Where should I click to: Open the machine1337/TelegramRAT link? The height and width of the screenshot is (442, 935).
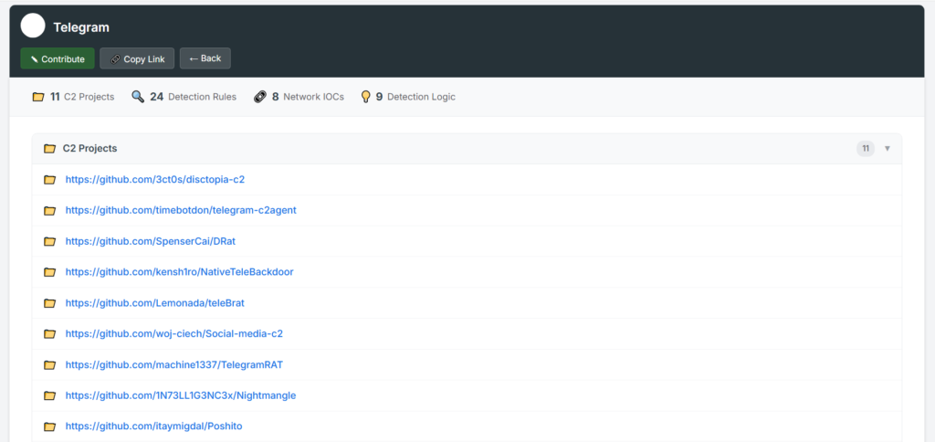(x=174, y=364)
